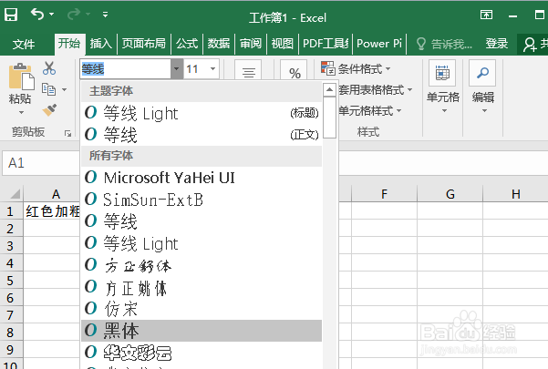Pick theme font 等线 Light (标题)
Screen dimensions: 548x369
click(x=202, y=113)
